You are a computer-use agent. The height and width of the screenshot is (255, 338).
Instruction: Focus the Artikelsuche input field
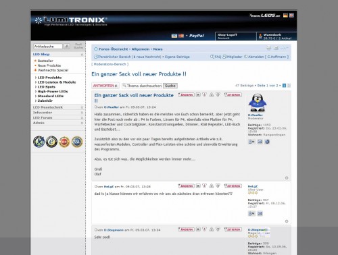click(x=48, y=47)
